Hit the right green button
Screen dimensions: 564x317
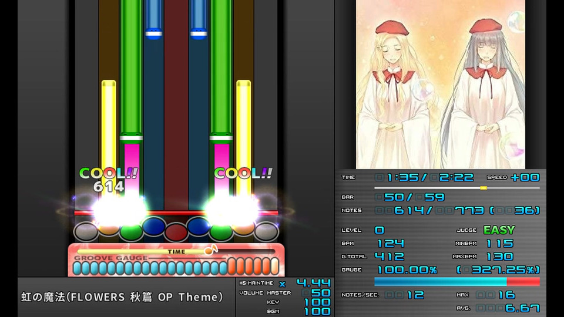click(221, 232)
